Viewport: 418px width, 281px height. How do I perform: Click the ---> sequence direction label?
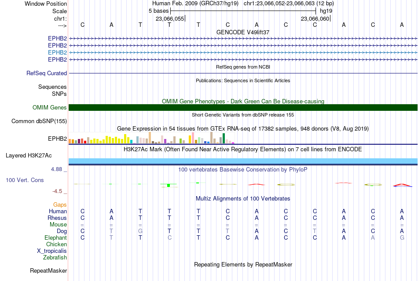click(62, 26)
